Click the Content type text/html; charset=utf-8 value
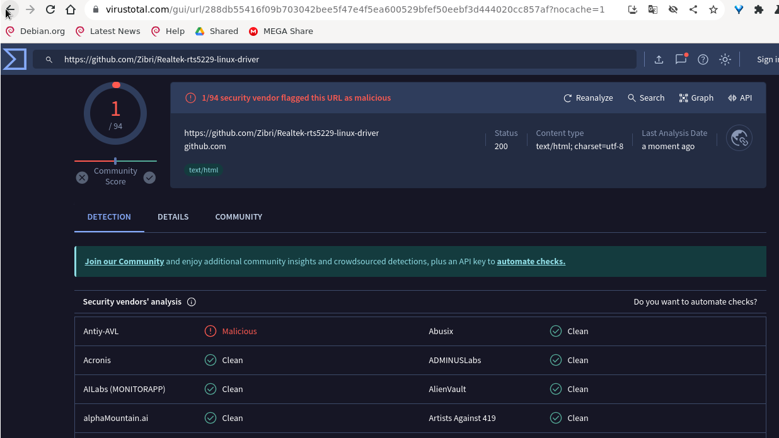The width and height of the screenshot is (779, 438). pos(580,147)
